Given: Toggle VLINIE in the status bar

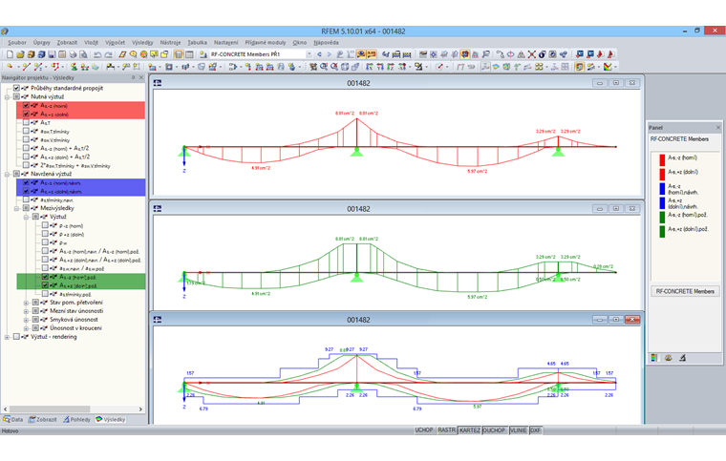Looking at the screenshot, I should pos(518,430).
